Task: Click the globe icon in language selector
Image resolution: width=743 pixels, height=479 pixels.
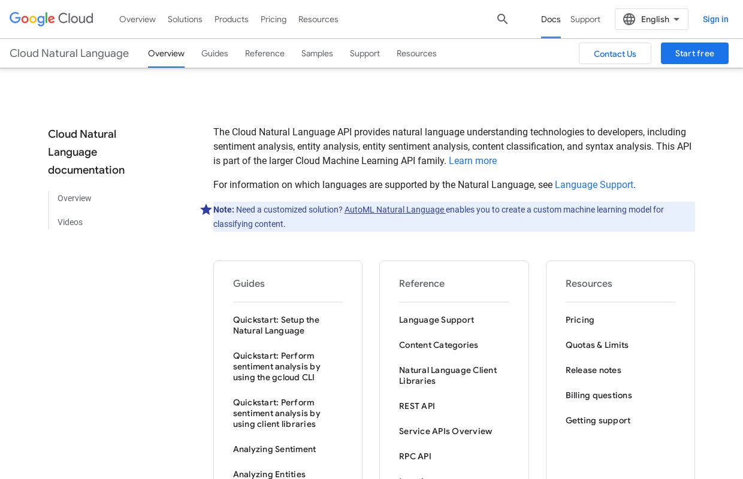Action: [629, 19]
